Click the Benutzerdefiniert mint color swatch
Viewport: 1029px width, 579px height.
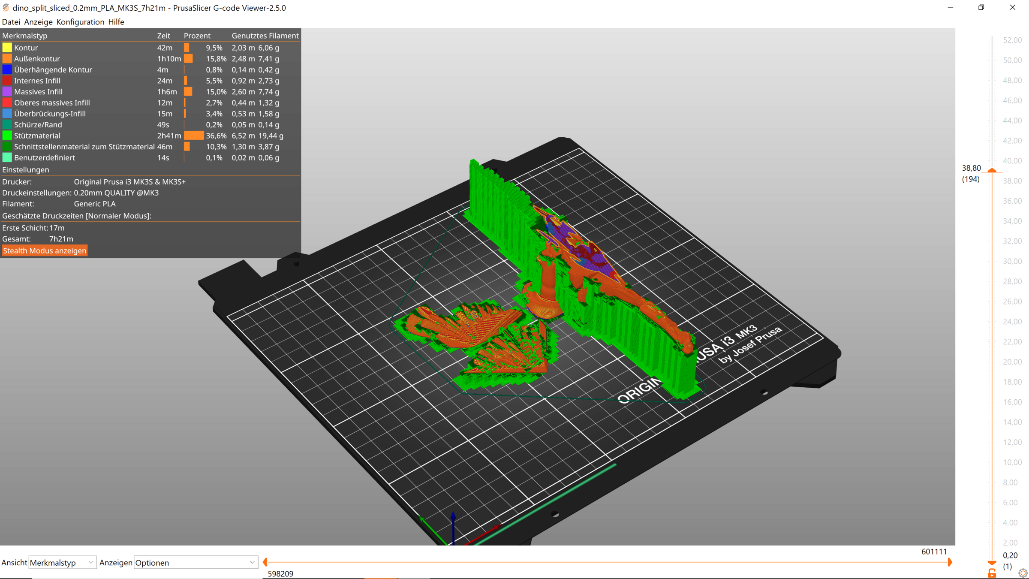7,157
